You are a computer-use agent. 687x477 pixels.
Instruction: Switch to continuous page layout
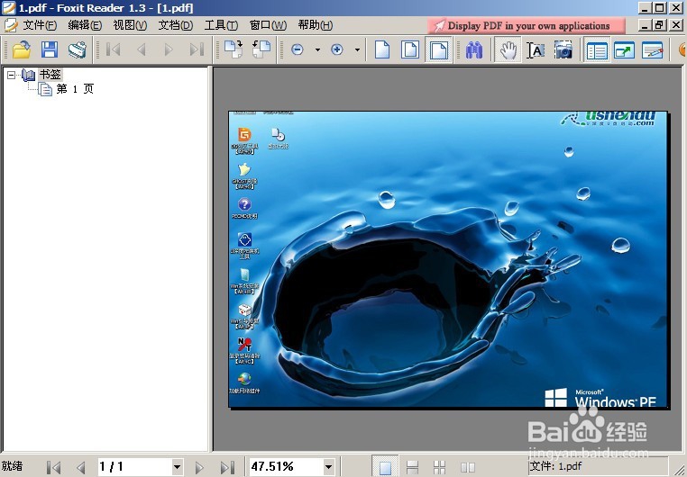tap(412, 467)
